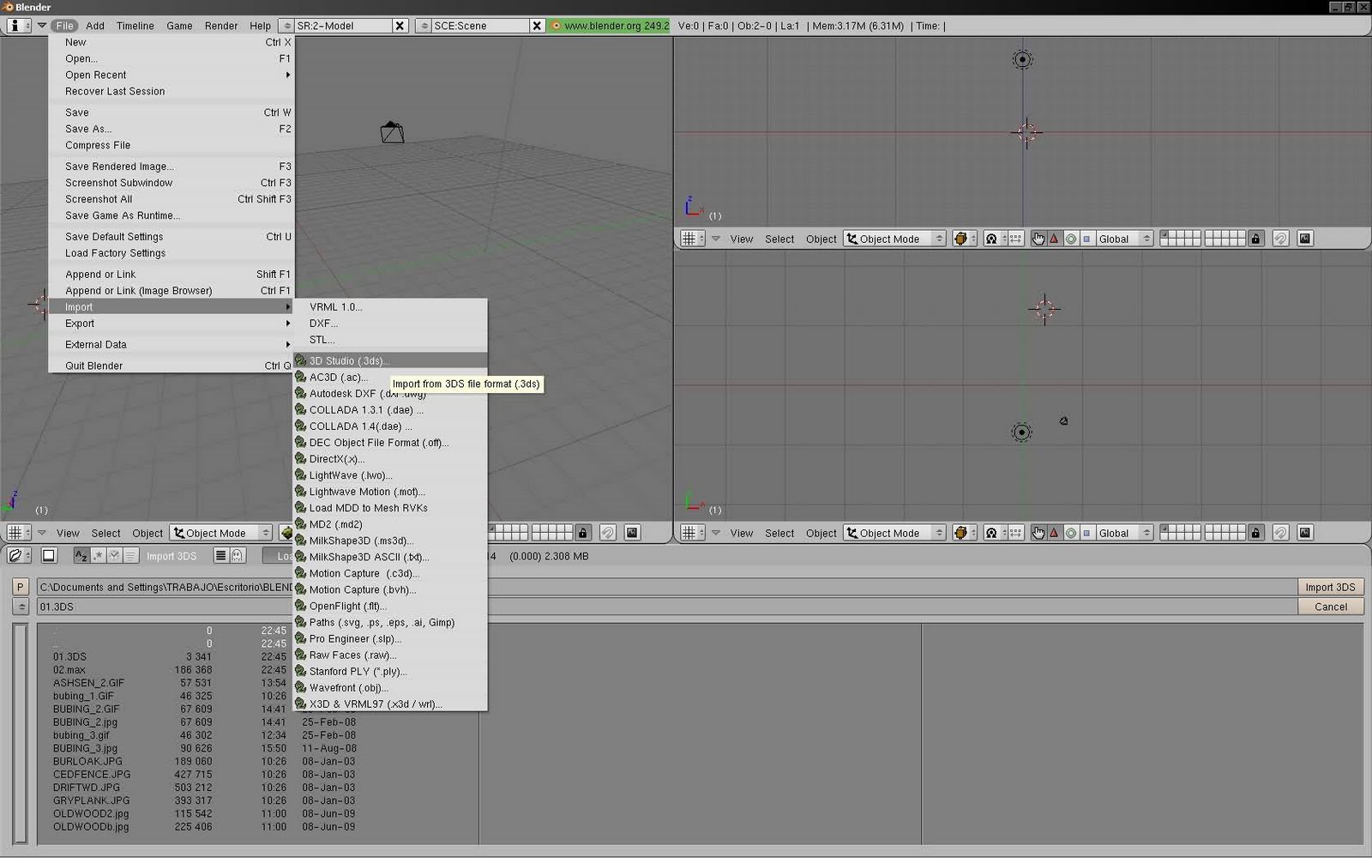Open the window type grid icon in the left viewport header
Screen dimensions: 1372x858
click(19, 534)
